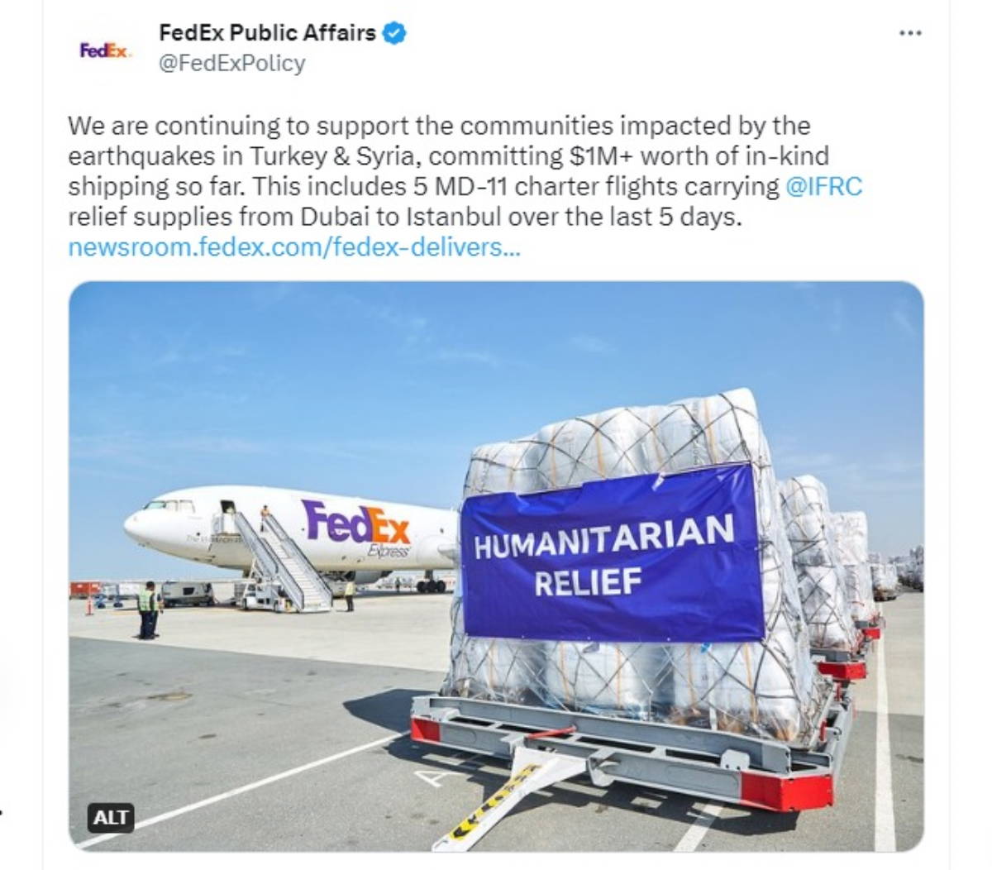This screenshot has height=870, width=992.
Task: Open the @IFRC mention link
Action: tap(823, 187)
